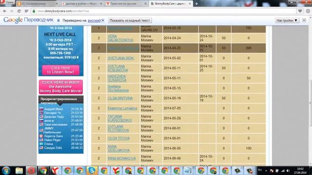Open ANNA SIDELNIKOVA link
Image resolution: width=312 pixels, height=175 pixels.
118,148
